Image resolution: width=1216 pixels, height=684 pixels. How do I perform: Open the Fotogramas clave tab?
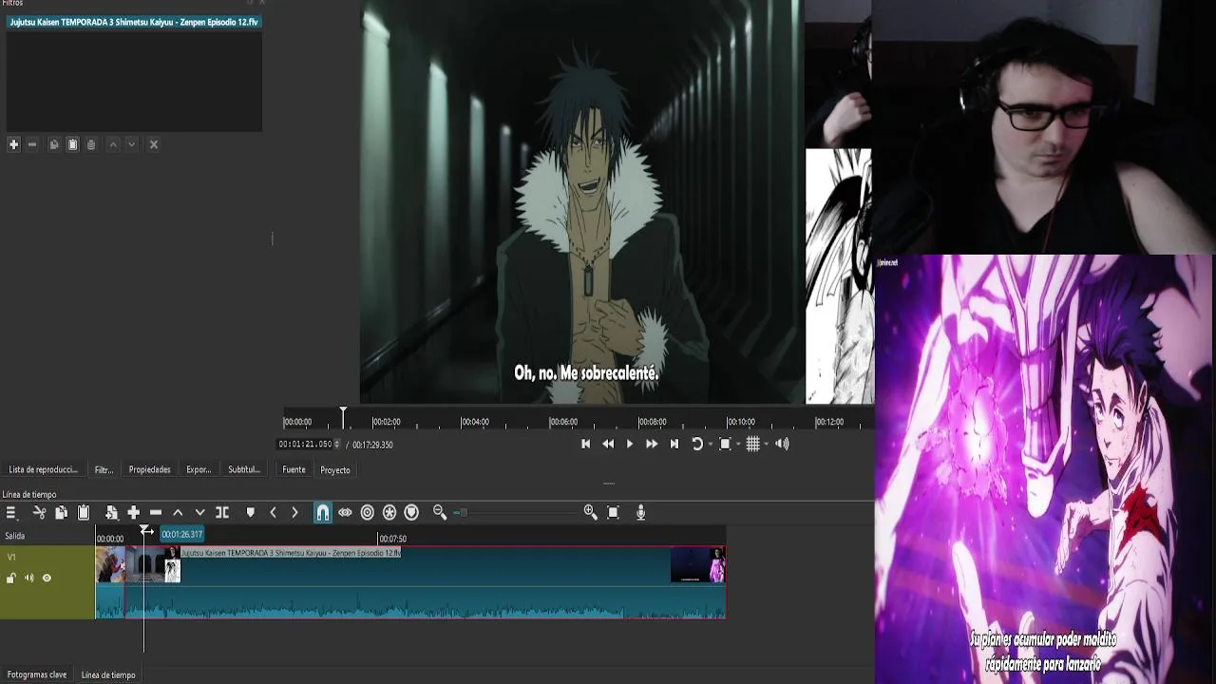click(37, 674)
